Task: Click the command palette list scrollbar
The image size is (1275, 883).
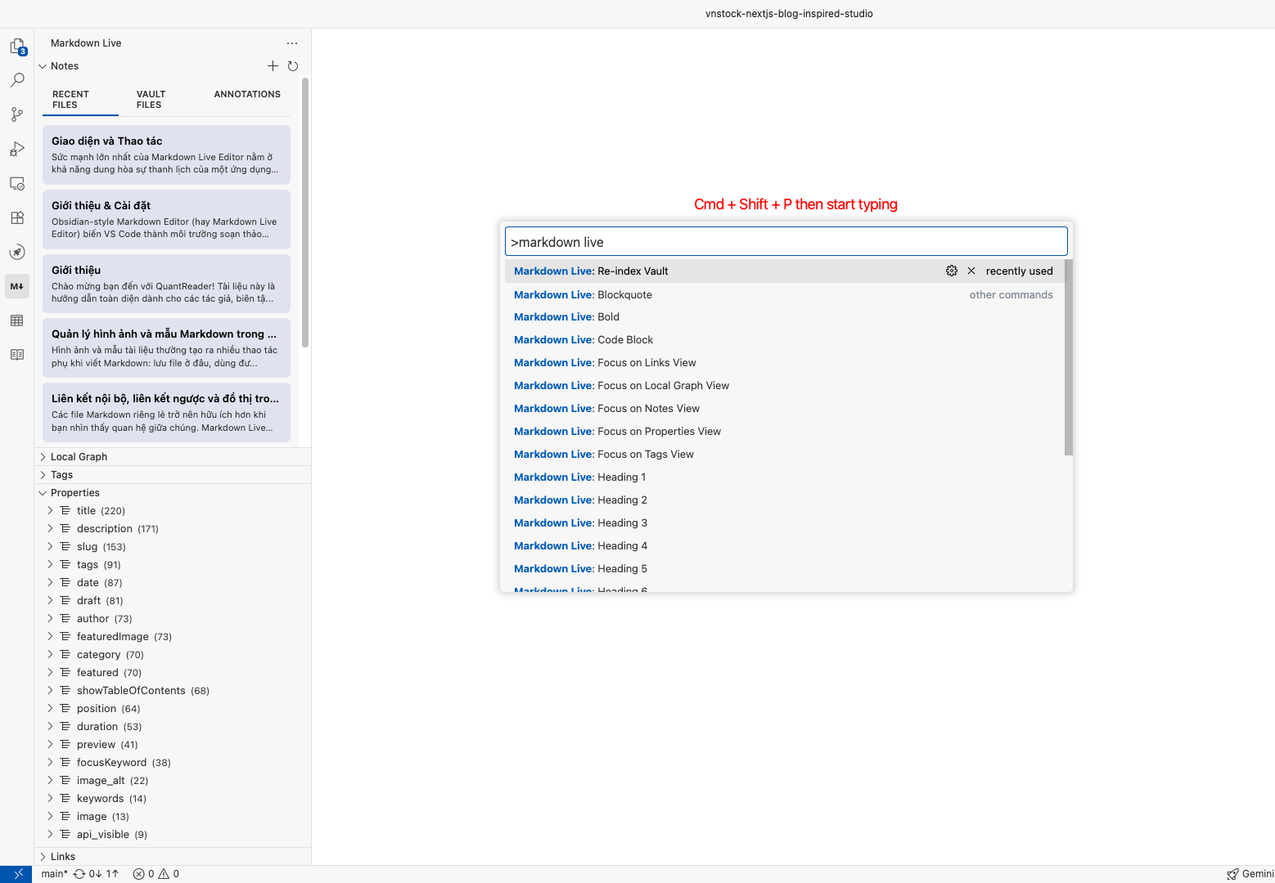Action: click(x=1069, y=357)
